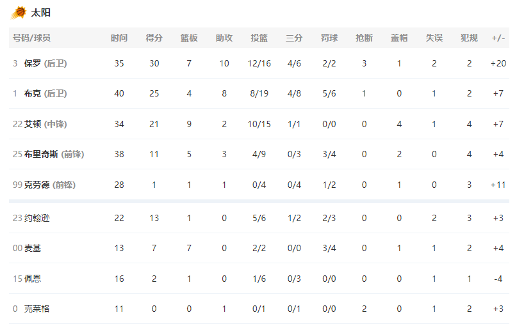Click 保罗's +20 plus-minus value

pyautogui.click(x=498, y=63)
